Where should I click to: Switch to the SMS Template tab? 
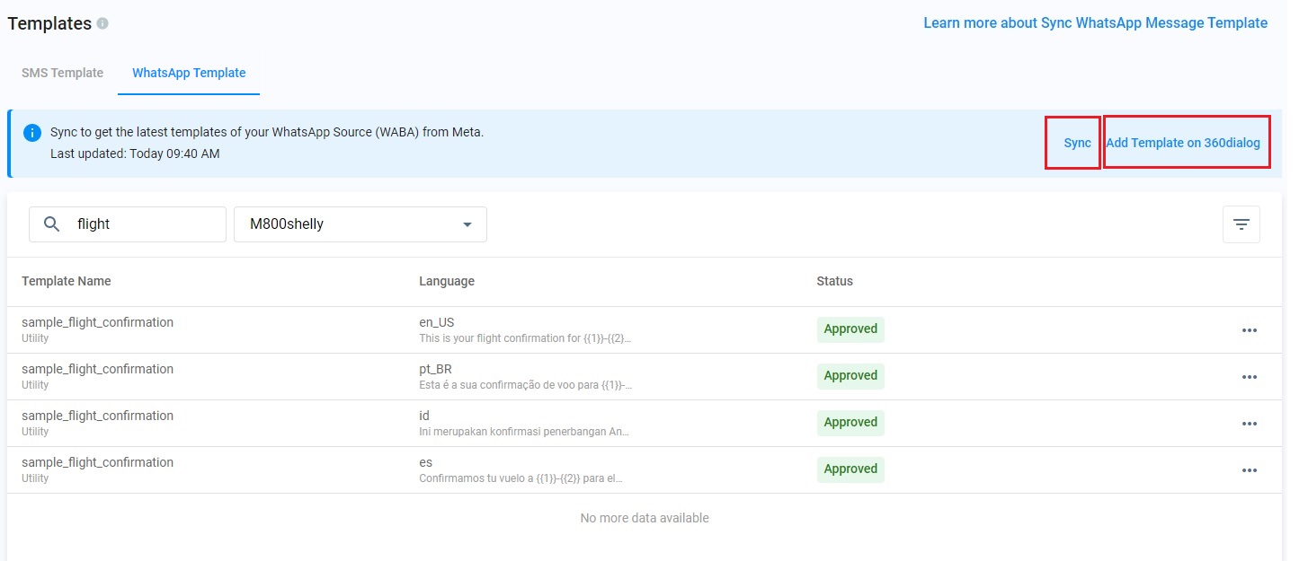pos(62,73)
